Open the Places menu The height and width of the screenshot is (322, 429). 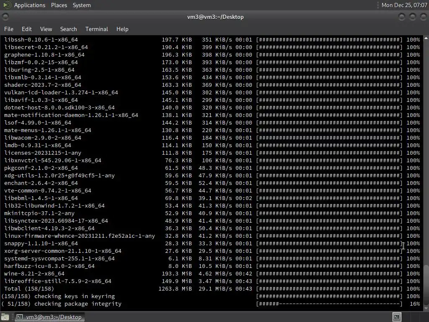(59, 5)
